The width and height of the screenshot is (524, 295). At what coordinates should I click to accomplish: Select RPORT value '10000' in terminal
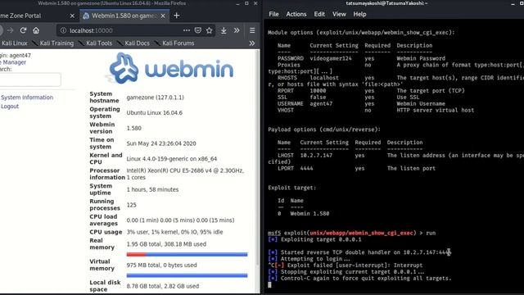pos(318,91)
